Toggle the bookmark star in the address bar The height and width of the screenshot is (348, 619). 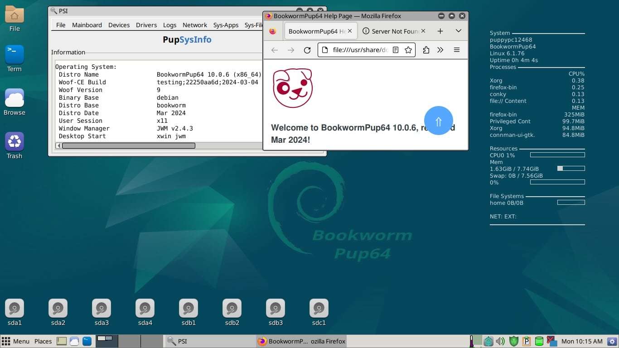coord(408,50)
